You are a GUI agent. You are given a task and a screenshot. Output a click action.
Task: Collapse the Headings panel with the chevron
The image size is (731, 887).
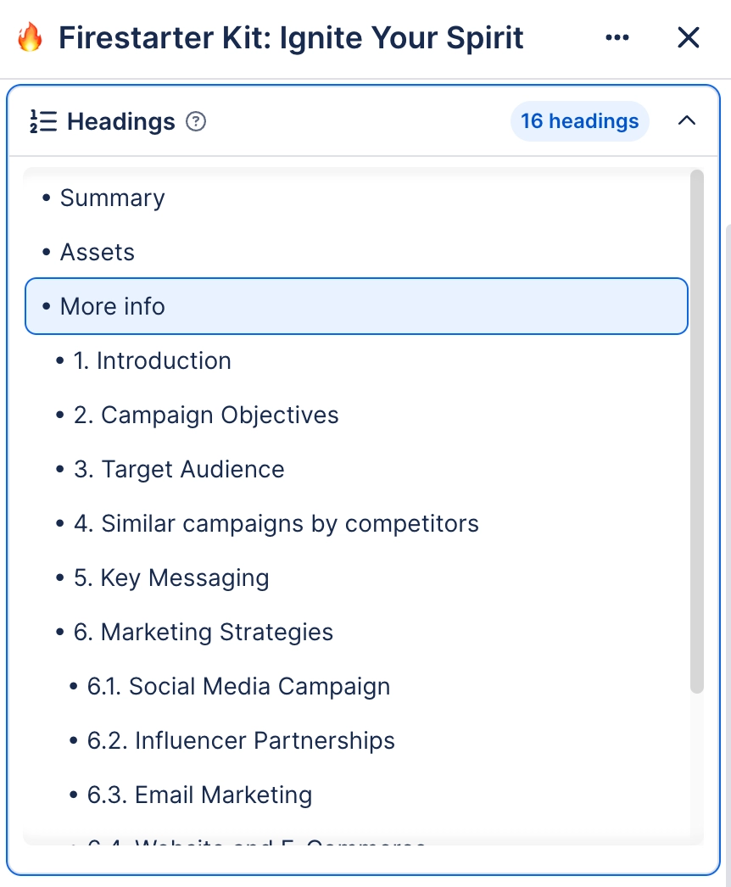pos(687,120)
